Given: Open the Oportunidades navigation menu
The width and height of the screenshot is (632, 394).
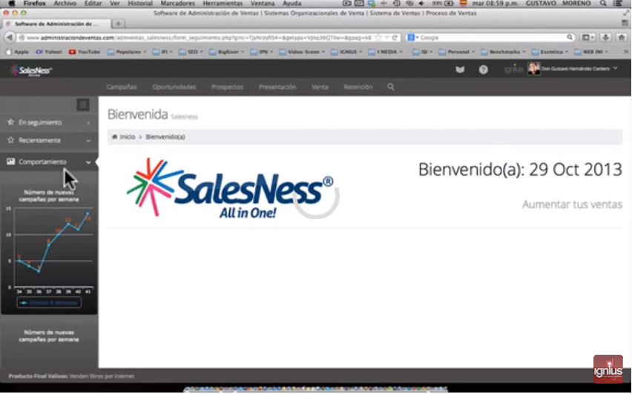Looking at the screenshot, I should pyautogui.click(x=174, y=87).
